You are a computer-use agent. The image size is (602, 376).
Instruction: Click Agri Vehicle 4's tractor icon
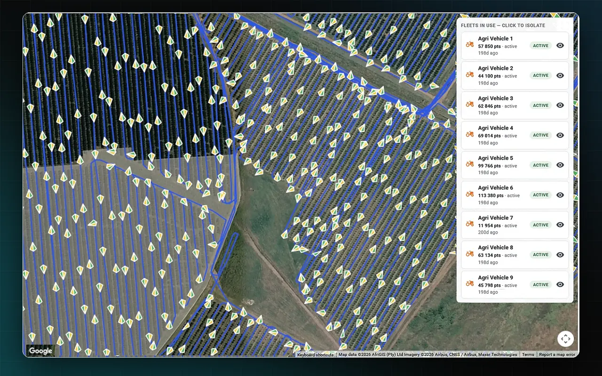pyautogui.click(x=470, y=134)
